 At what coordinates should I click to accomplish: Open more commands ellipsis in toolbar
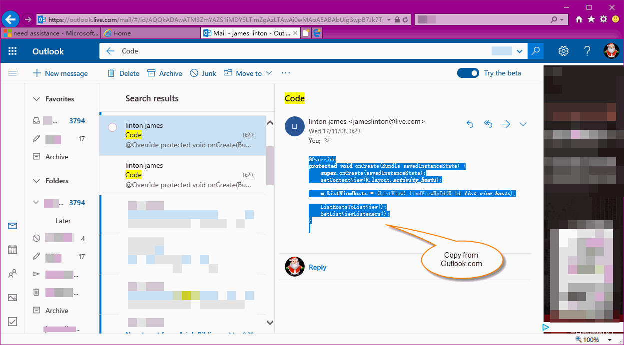tap(286, 73)
